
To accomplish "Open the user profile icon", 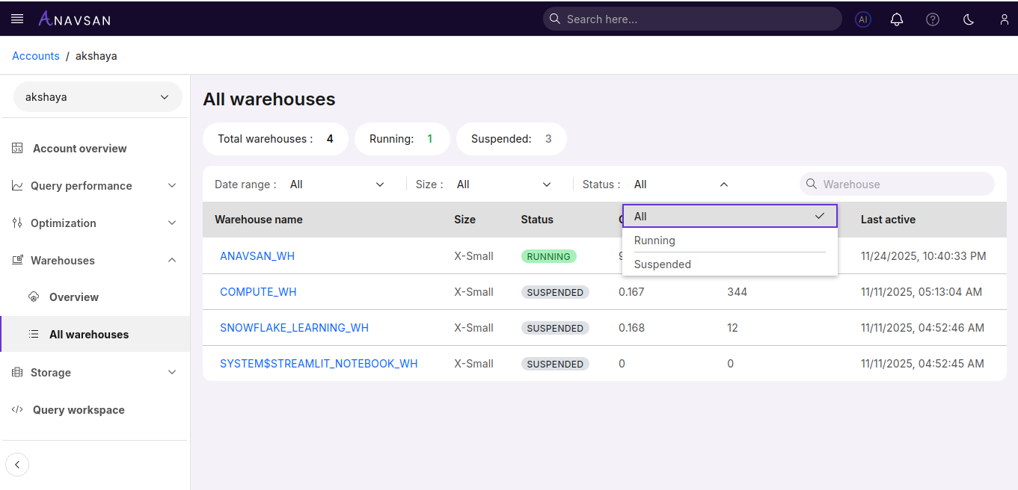I will coord(1004,19).
